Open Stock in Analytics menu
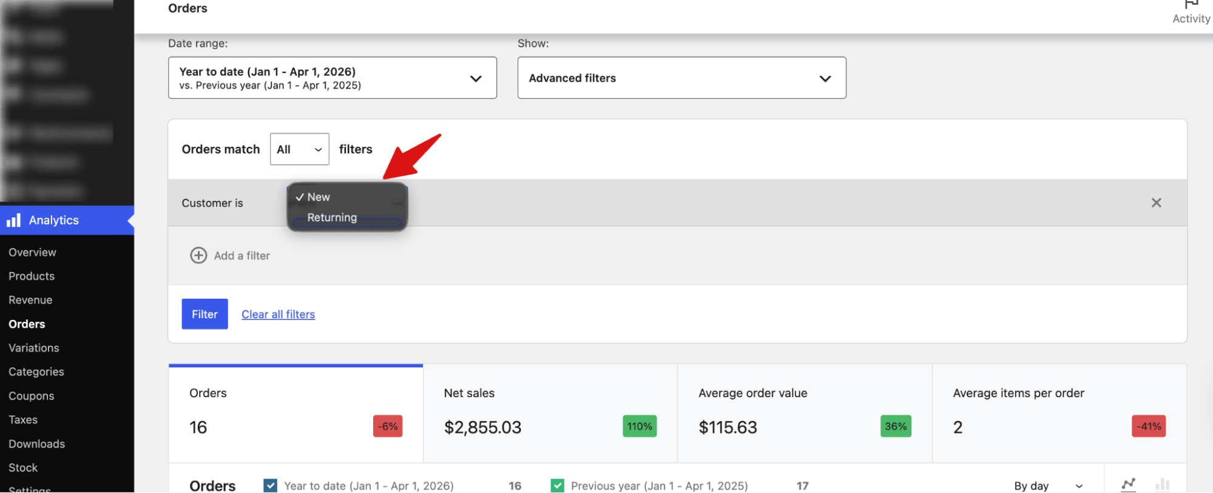Screen dimensions: 1213x493 pyautogui.click(x=23, y=467)
